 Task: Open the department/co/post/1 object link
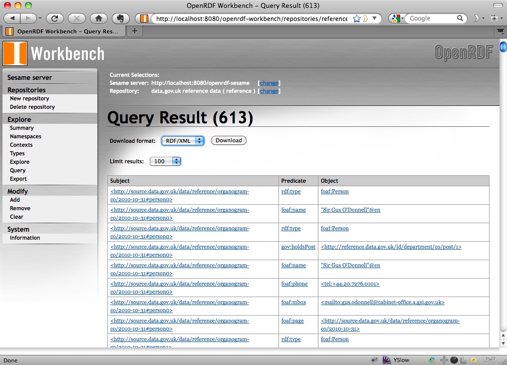pyautogui.click(x=391, y=247)
